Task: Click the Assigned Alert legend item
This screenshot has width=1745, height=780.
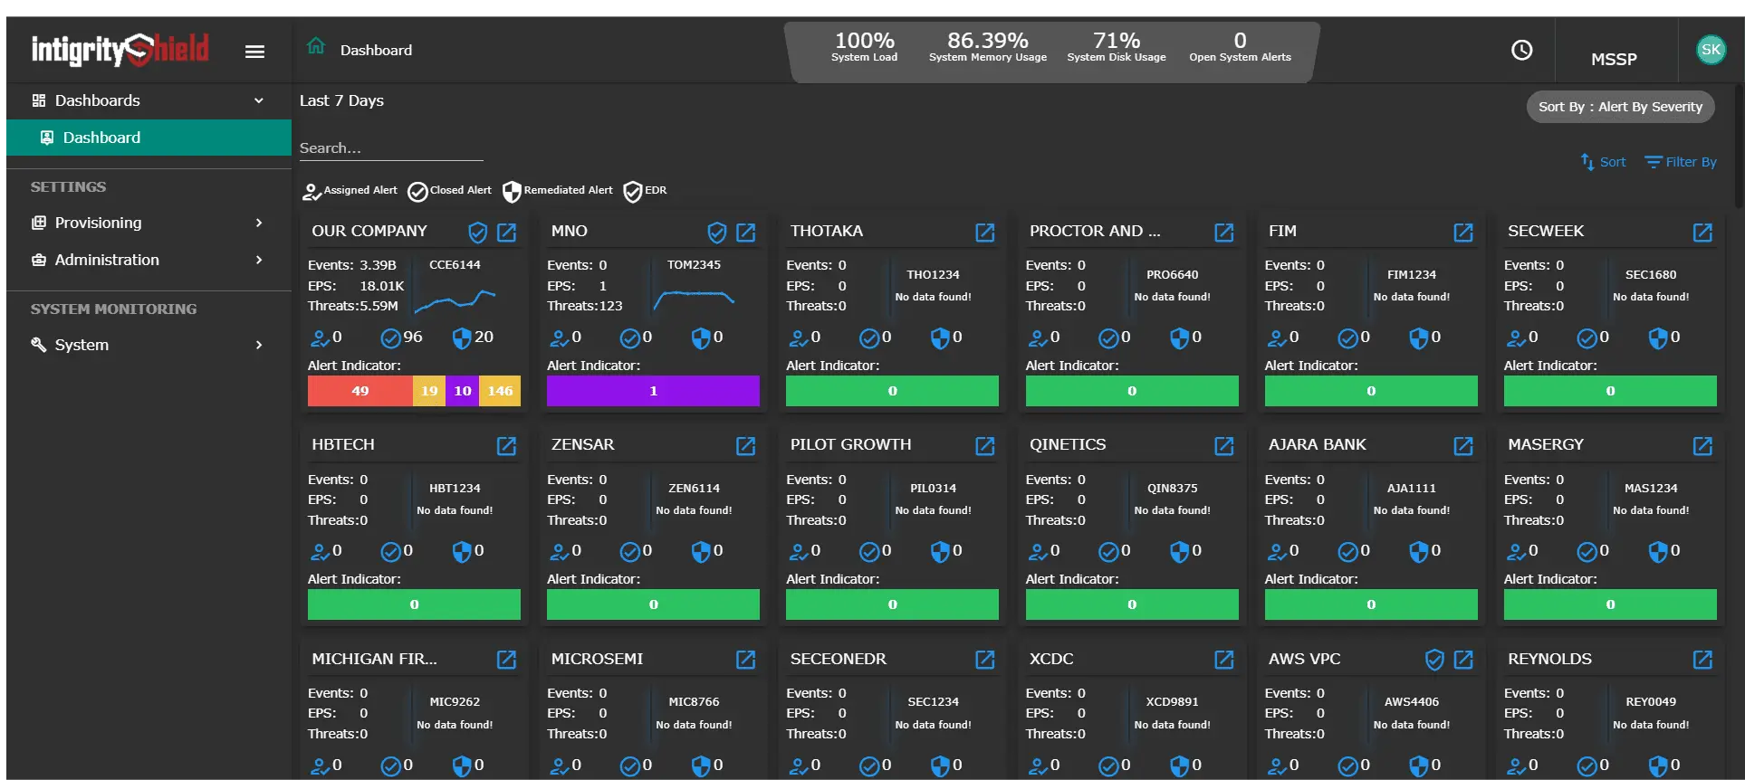Action: pyautogui.click(x=350, y=191)
